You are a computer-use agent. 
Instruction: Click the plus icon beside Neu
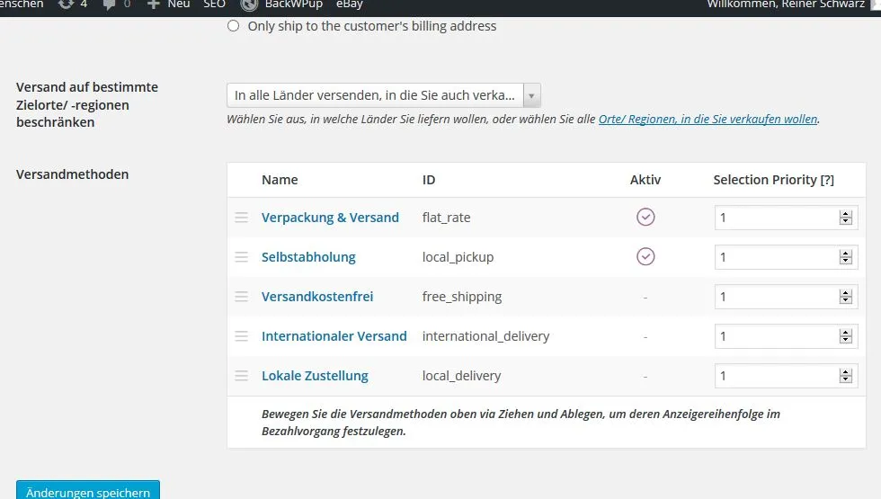[x=153, y=4]
